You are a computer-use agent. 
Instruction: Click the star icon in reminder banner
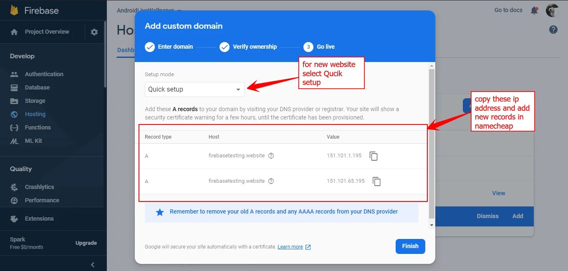coord(160,213)
